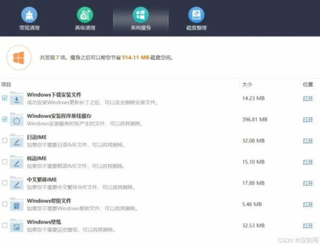
Task: Check the Windows帮助文件 checkbox
Action: (5, 204)
